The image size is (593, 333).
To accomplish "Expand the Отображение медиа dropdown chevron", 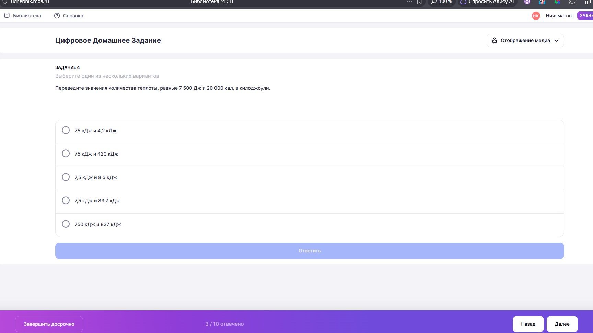I will 556,41.
